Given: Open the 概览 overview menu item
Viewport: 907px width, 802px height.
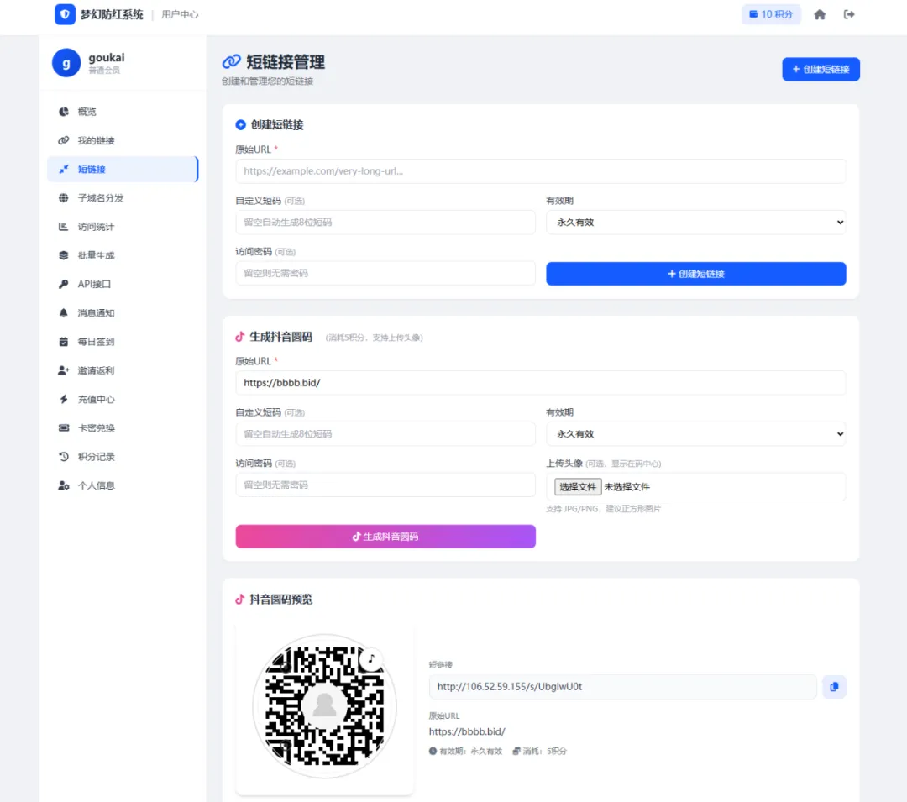Looking at the screenshot, I should (123, 112).
